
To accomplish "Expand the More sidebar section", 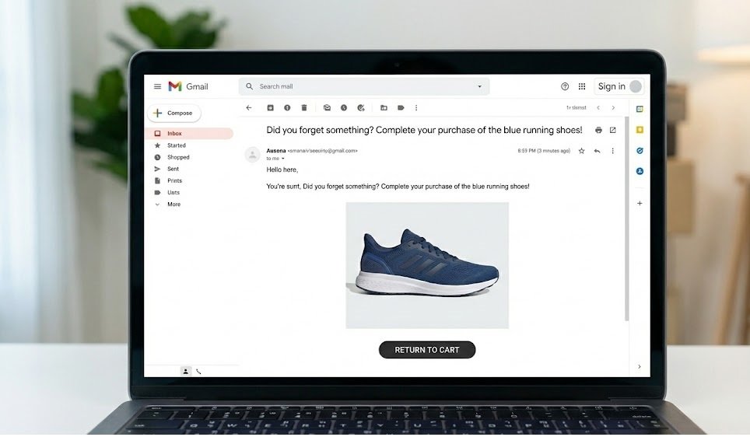I will click(x=173, y=205).
